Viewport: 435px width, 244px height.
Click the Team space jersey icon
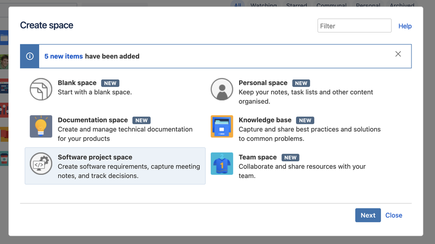(x=222, y=164)
